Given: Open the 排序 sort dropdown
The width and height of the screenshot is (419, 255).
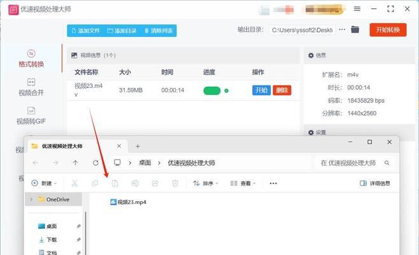Looking at the screenshot, I should click(206, 184).
